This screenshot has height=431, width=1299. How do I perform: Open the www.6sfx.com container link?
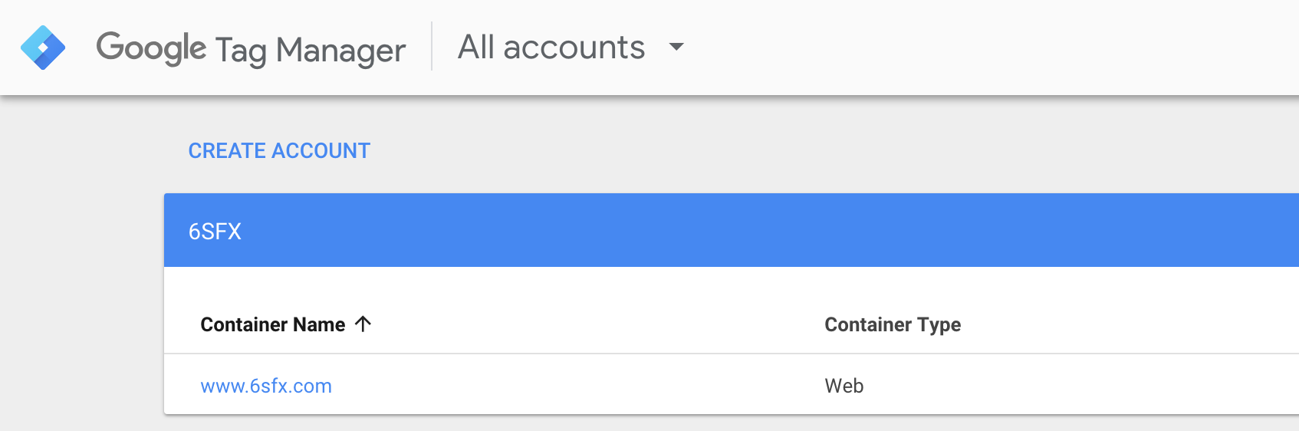tap(266, 386)
